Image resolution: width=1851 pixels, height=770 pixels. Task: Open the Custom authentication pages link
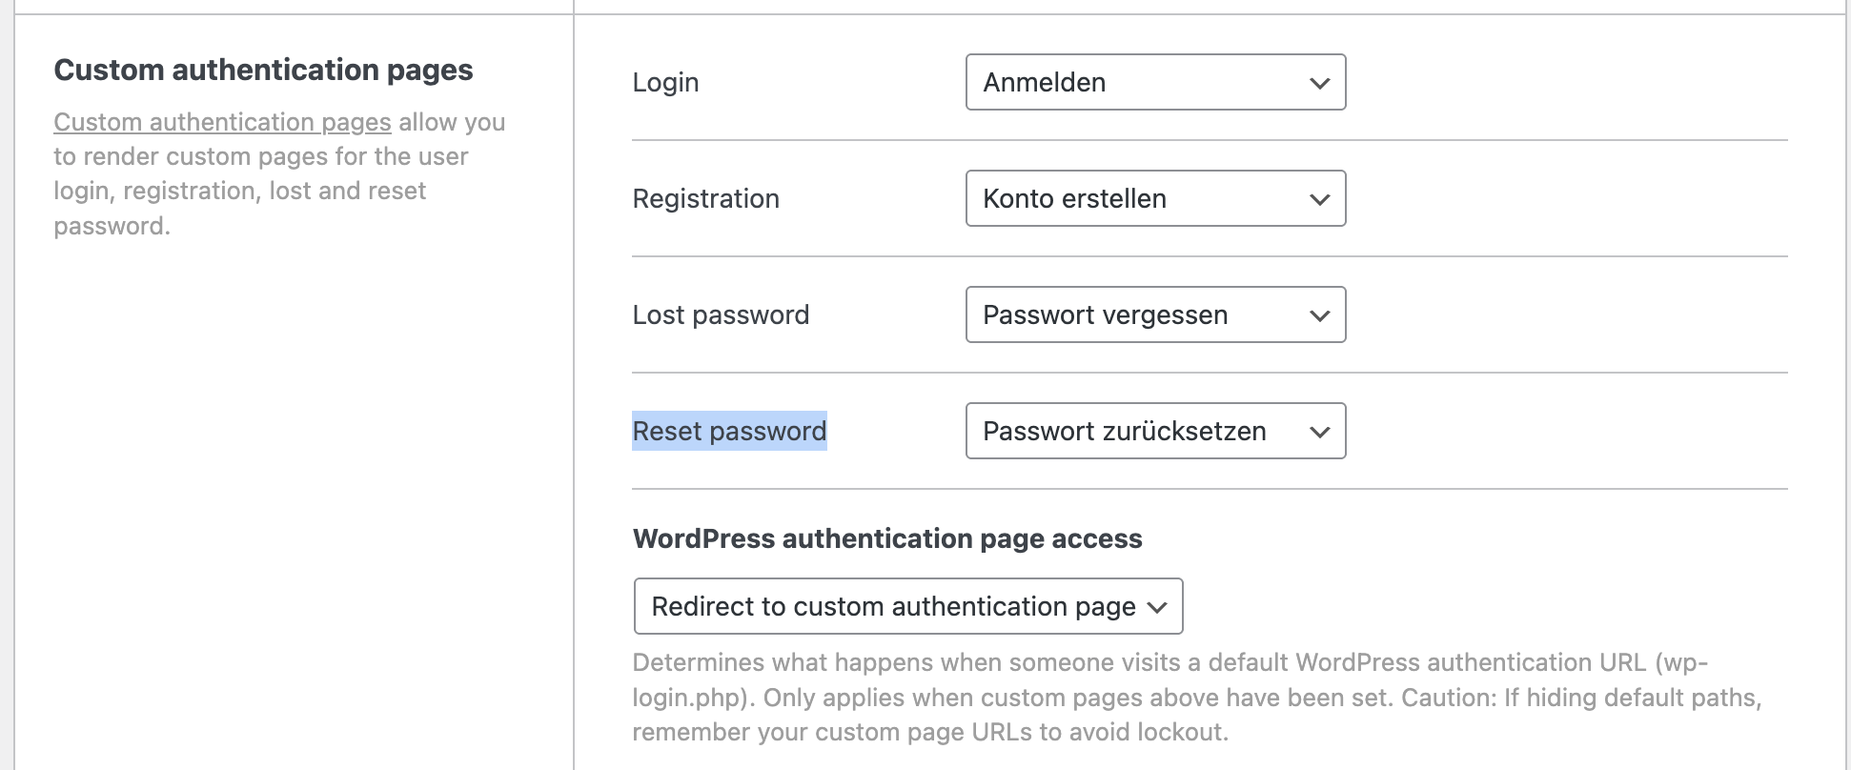point(222,123)
